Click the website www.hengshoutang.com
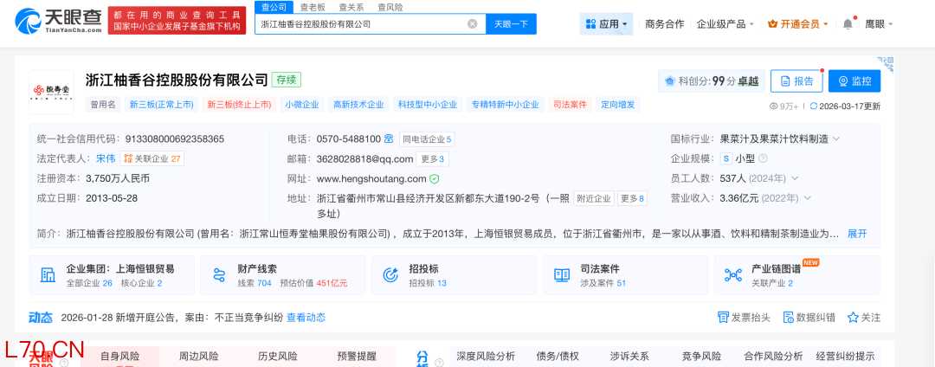This screenshot has height=367, width=935. (x=371, y=178)
